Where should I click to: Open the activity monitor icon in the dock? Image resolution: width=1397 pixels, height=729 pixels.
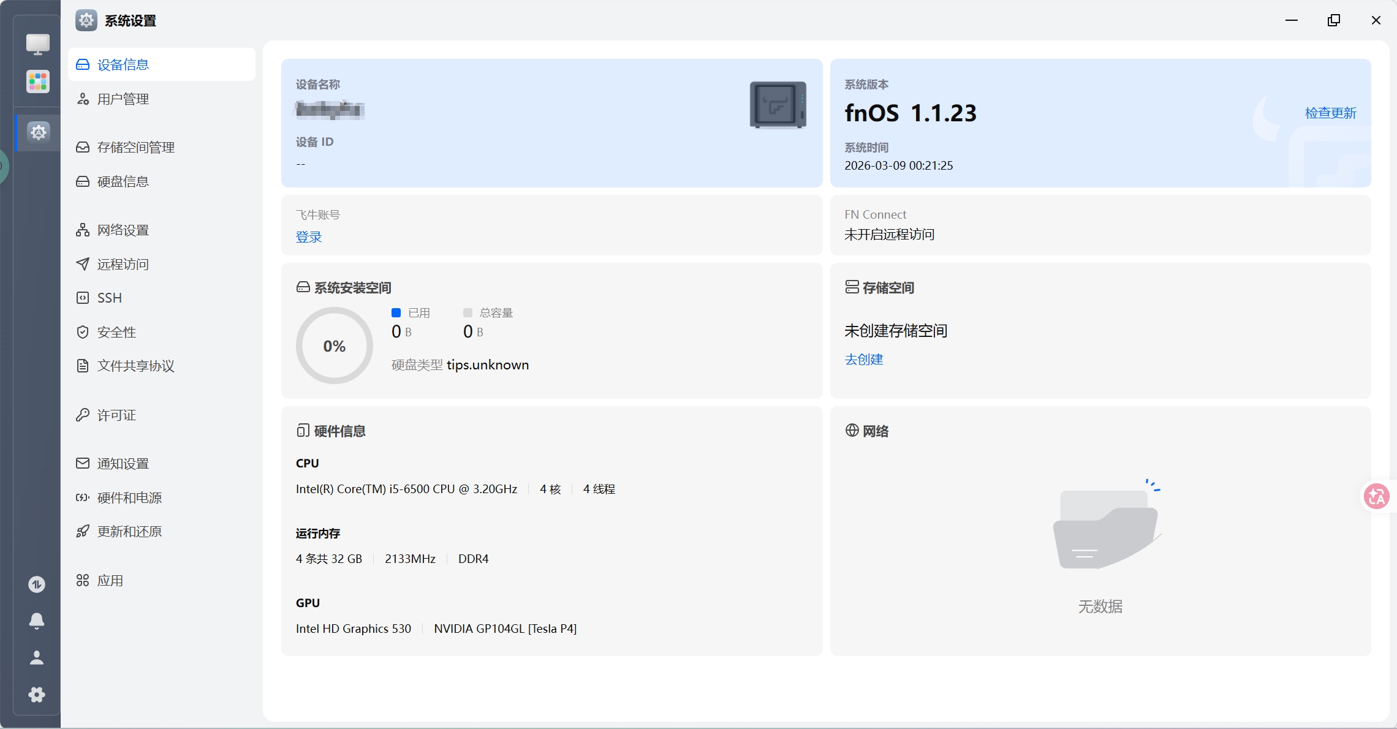click(37, 584)
